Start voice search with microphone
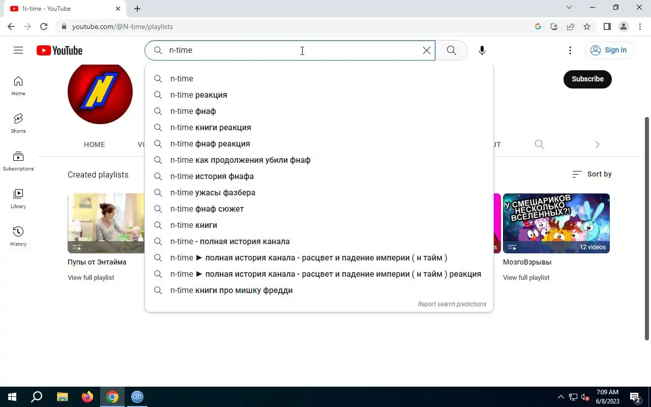This screenshot has width=651, height=407. (482, 50)
